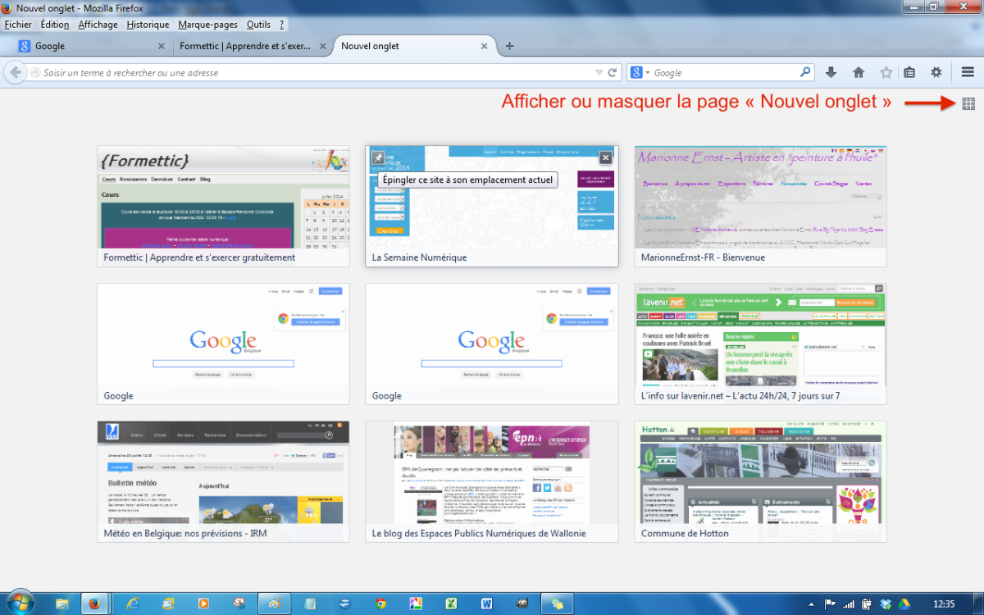Show the bookmarks list icon

point(909,72)
